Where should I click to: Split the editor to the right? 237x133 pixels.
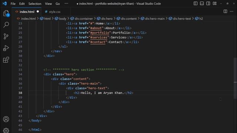225,11
